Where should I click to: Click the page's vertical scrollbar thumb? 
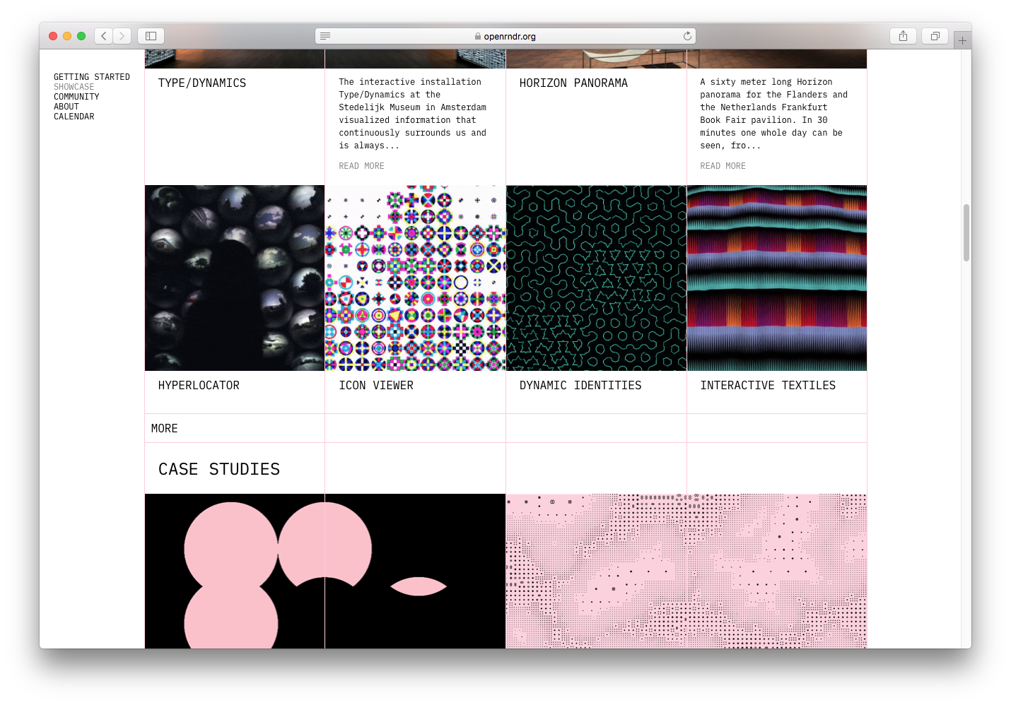tap(966, 233)
